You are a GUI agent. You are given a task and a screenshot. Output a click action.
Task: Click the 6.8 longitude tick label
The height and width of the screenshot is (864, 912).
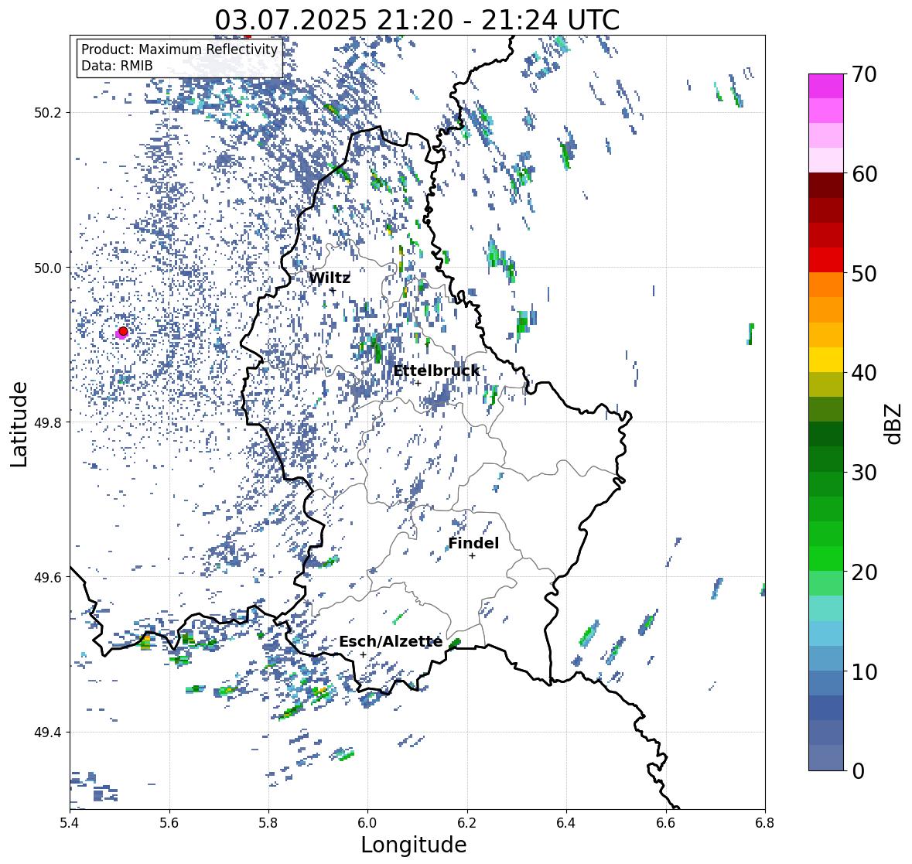pos(765,822)
